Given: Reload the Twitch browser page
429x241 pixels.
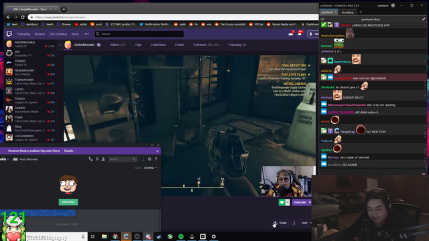Looking at the screenshot, I should coord(23,17).
